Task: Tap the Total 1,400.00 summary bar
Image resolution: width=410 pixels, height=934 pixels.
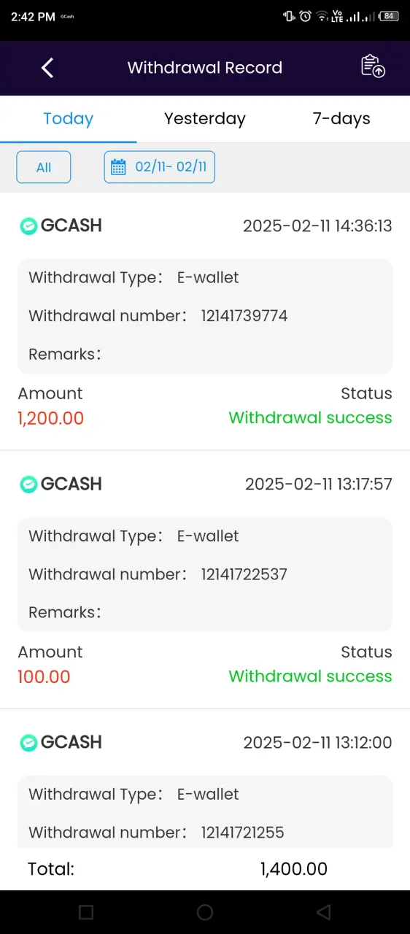Action: click(205, 869)
